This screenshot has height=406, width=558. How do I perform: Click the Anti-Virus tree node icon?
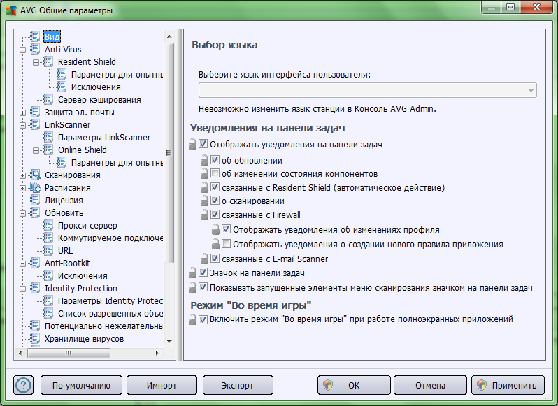click(35, 49)
